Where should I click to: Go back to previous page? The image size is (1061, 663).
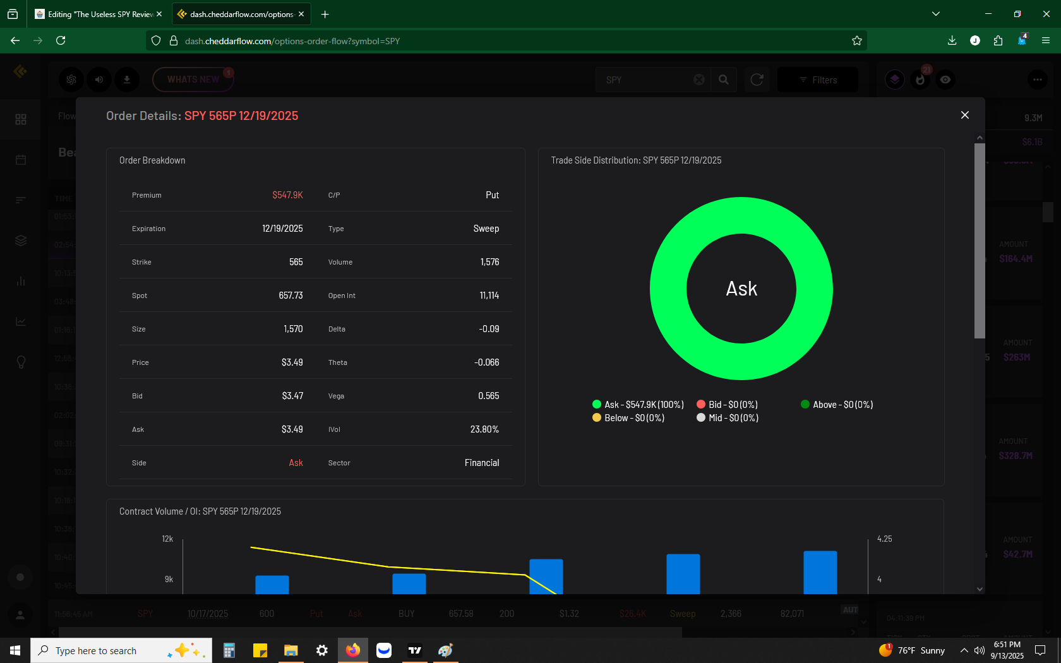(15, 40)
